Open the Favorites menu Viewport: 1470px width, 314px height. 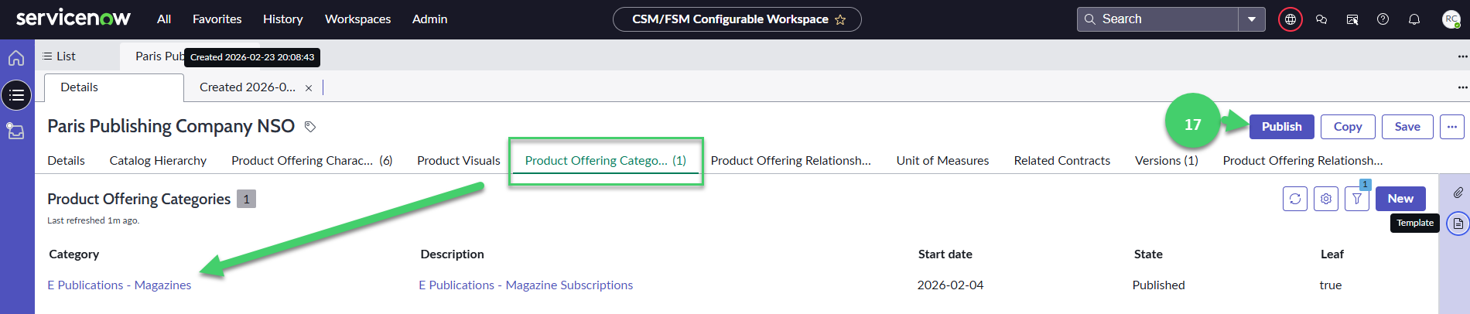point(217,19)
